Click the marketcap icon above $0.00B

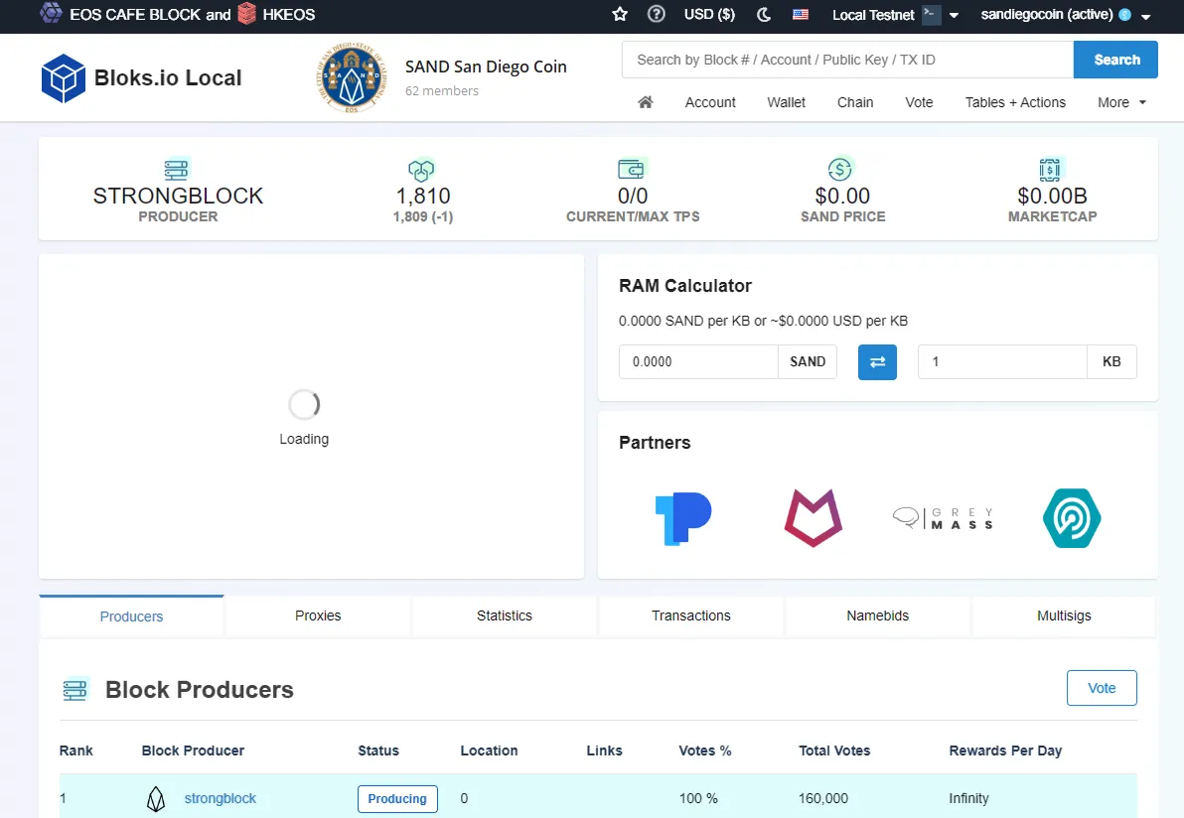click(x=1050, y=169)
